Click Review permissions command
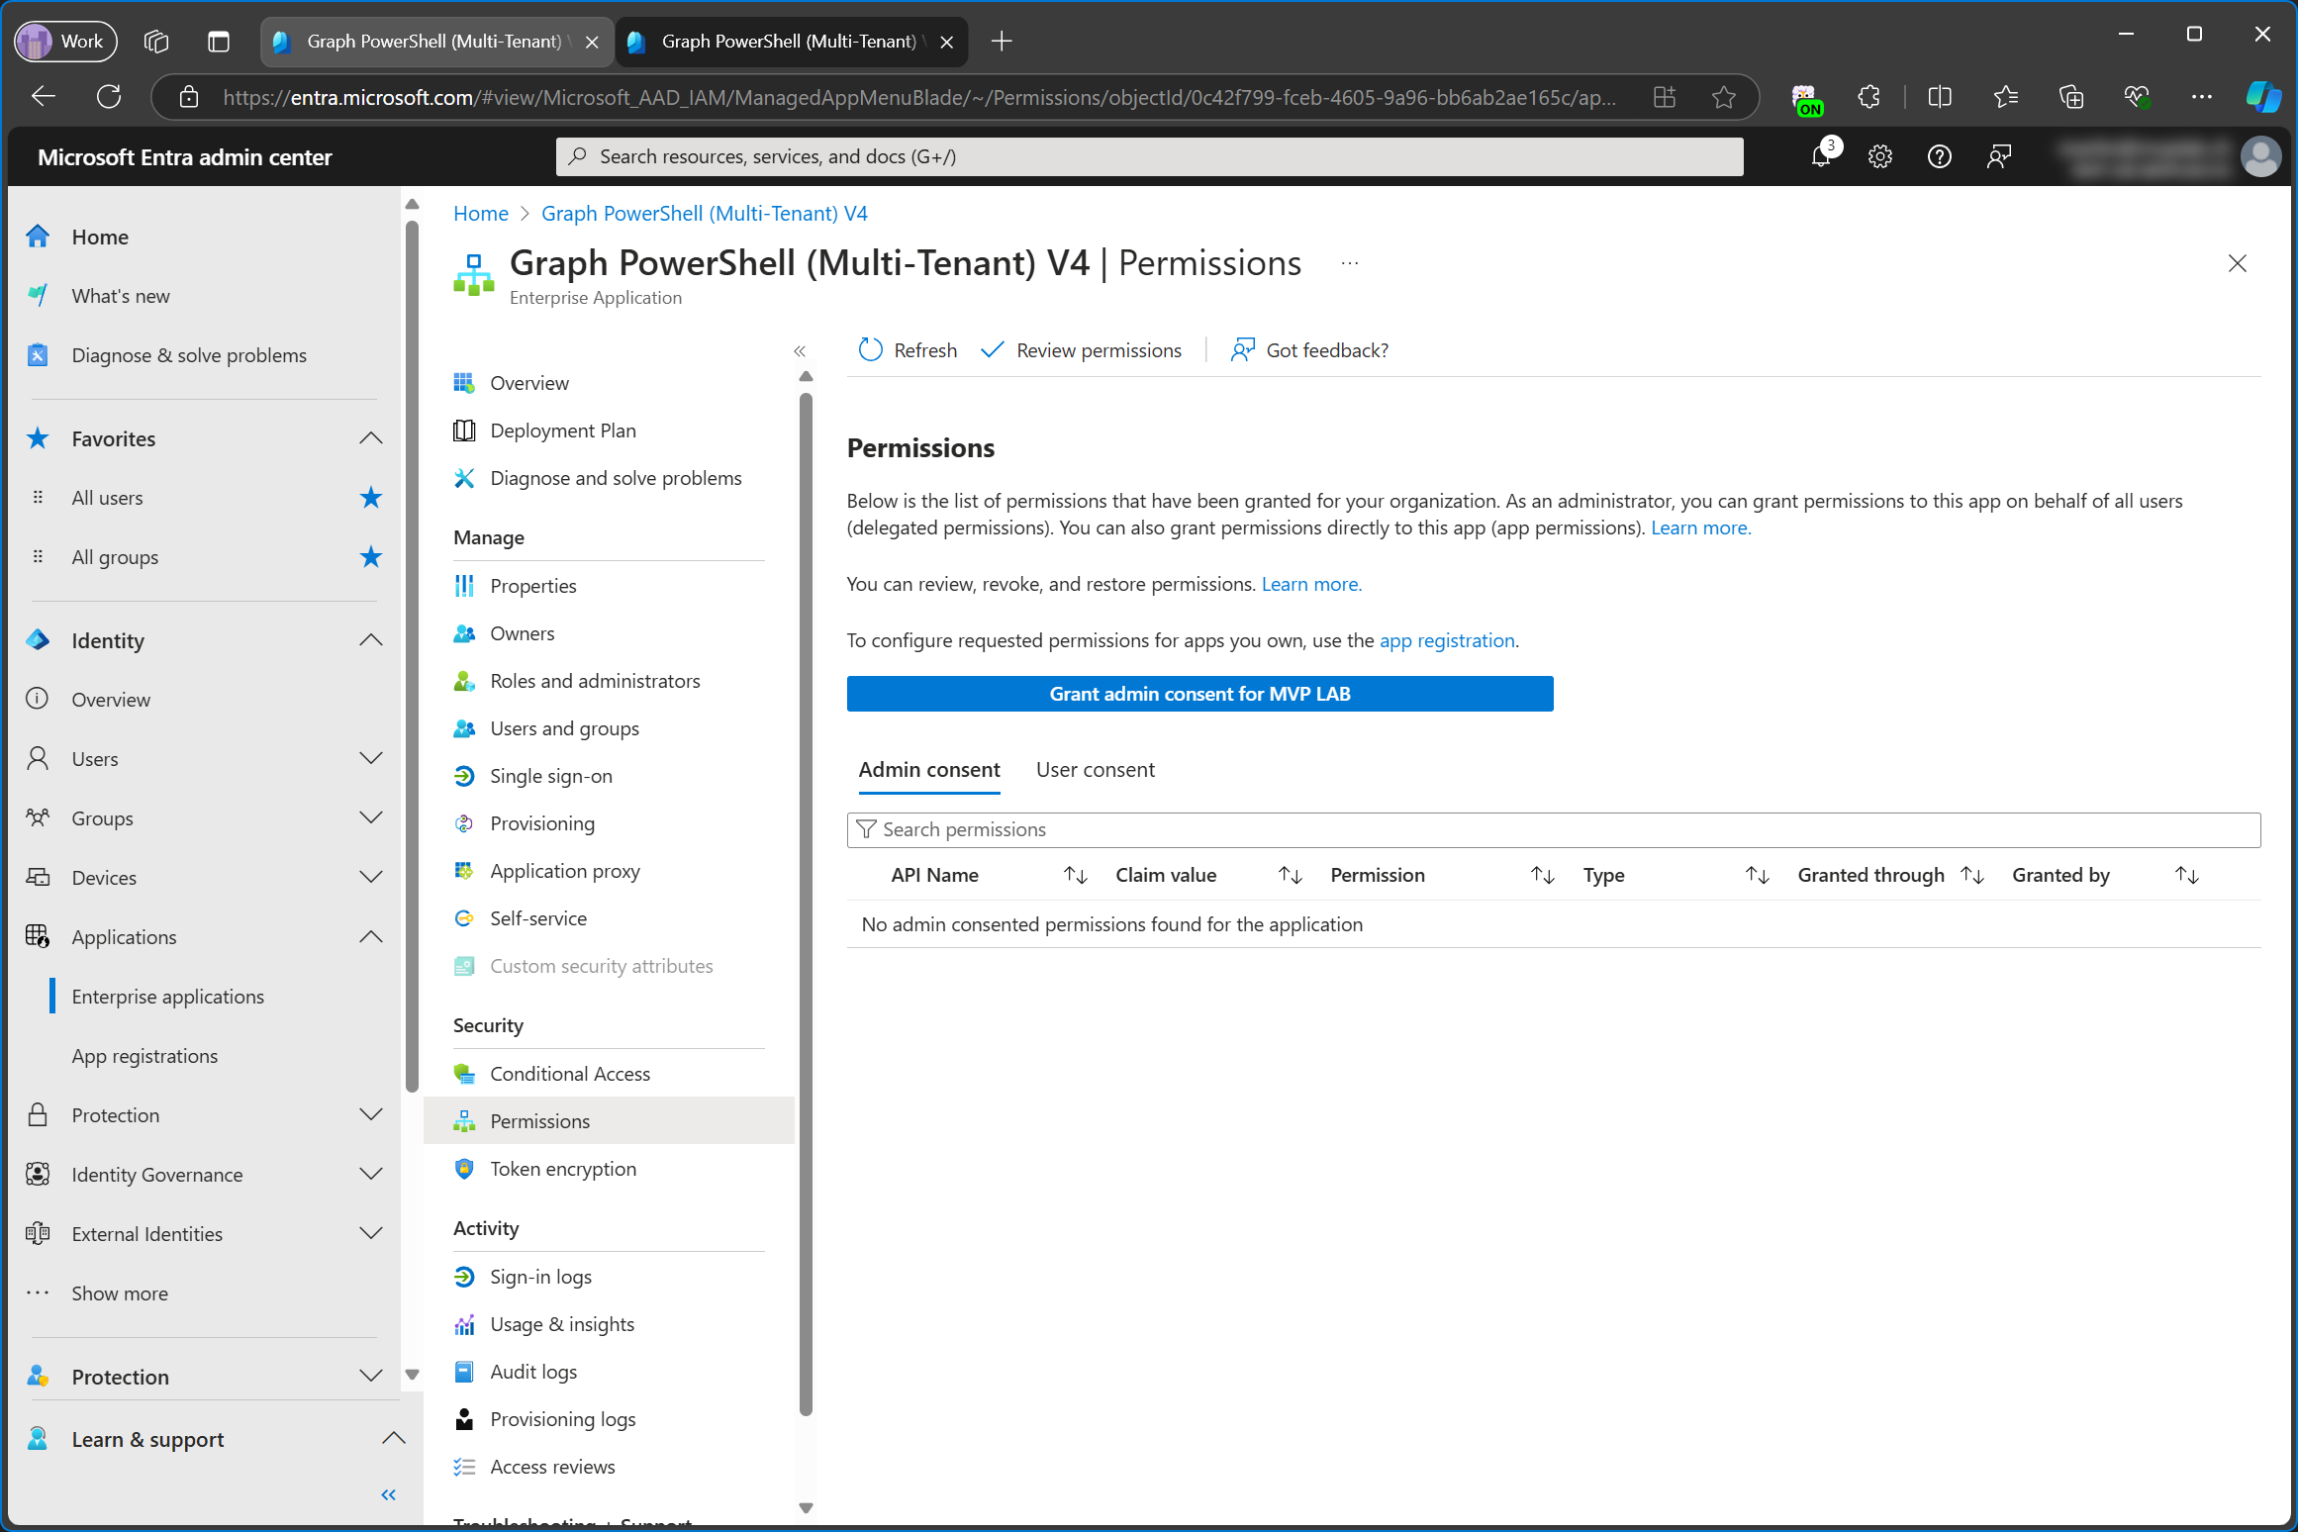 pyautogui.click(x=1081, y=350)
